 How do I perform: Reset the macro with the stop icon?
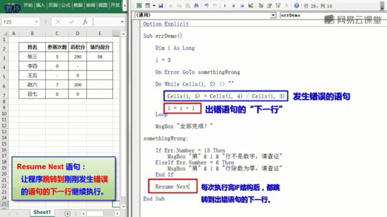point(242,5)
